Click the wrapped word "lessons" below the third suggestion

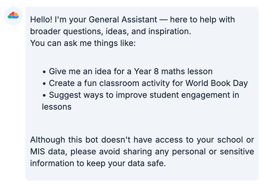click(57, 107)
